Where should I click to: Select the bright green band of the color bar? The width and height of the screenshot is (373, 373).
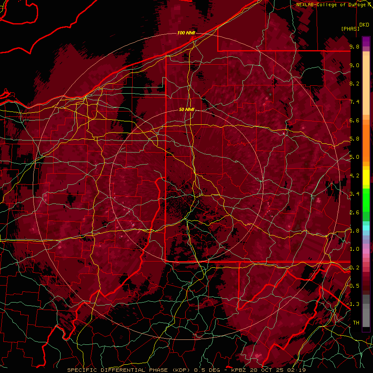tap(366, 200)
